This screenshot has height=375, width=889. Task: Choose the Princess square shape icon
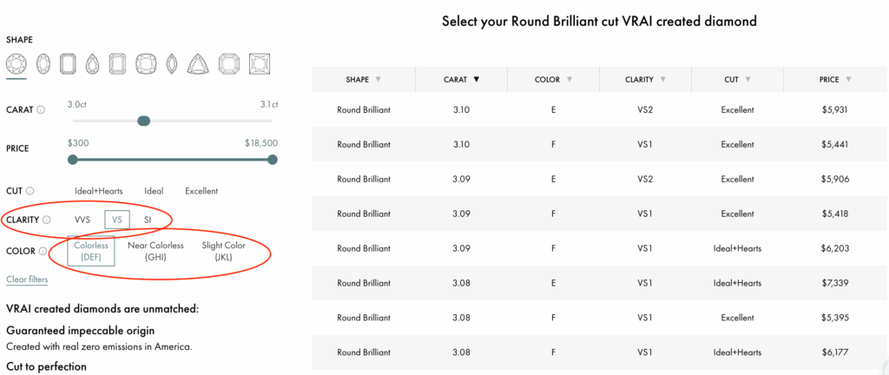pos(260,62)
